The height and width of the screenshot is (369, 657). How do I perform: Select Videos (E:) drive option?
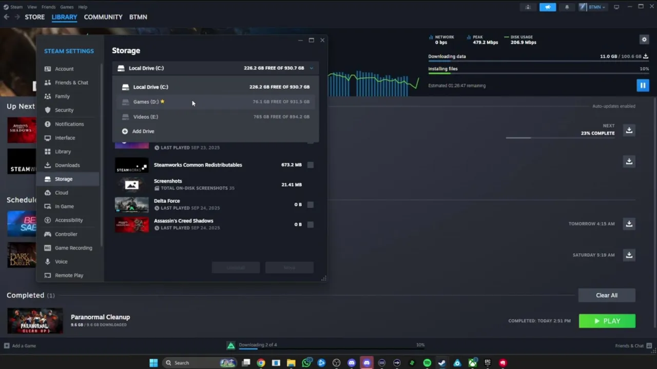pyautogui.click(x=216, y=117)
